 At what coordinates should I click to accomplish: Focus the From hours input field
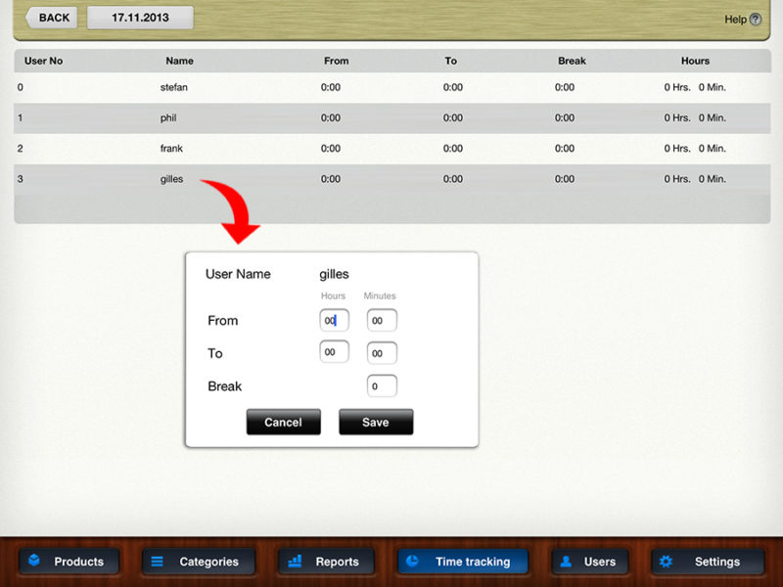(334, 320)
